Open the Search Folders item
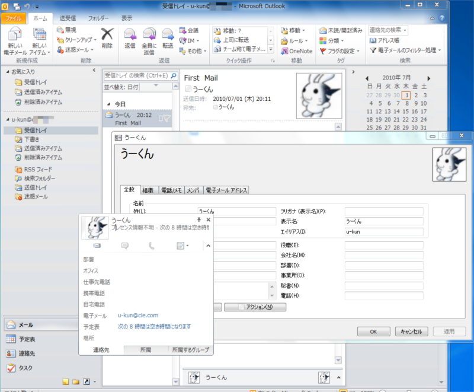Screen dimensions: 474x392 point(35,179)
